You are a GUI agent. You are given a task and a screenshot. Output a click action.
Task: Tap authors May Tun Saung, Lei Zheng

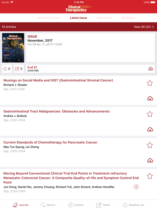[21, 147]
